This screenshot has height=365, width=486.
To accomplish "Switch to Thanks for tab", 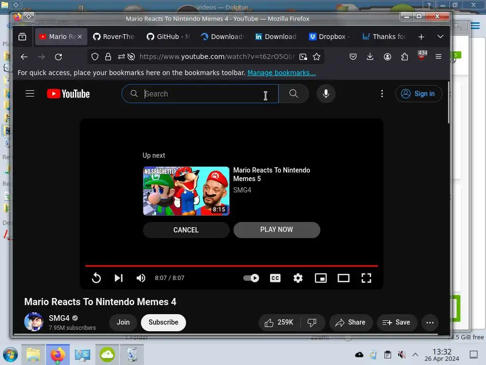I will tap(383, 37).
